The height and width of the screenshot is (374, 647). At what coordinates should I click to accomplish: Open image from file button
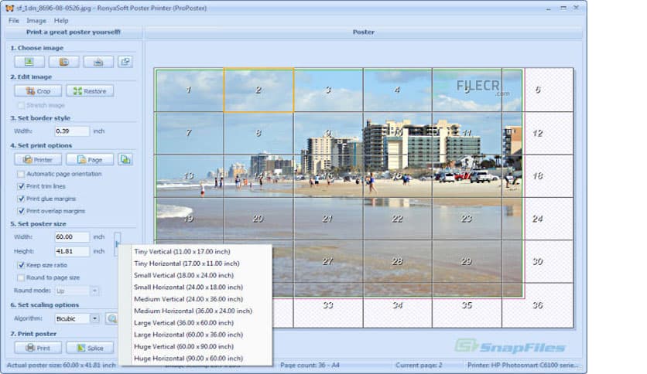(x=29, y=62)
